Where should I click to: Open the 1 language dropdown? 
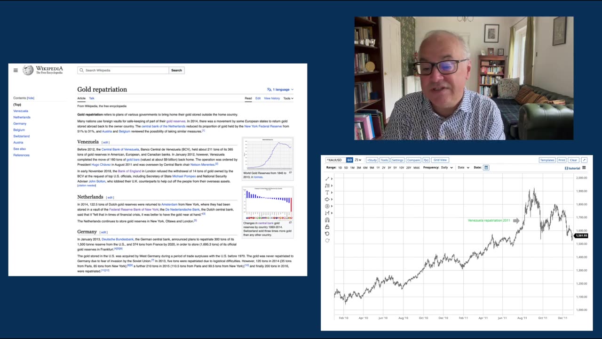[280, 89]
